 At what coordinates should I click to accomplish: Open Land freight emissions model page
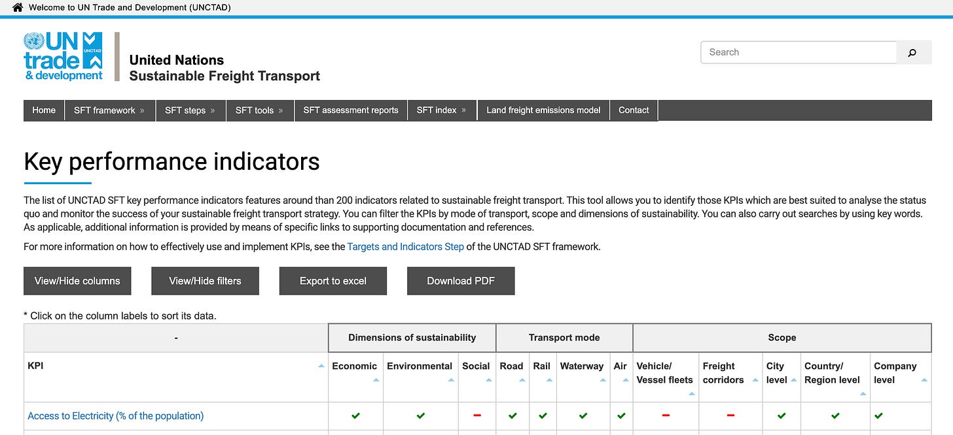pyautogui.click(x=543, y=110)
